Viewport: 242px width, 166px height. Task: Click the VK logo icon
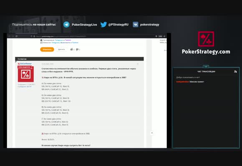tap(136, 24)
